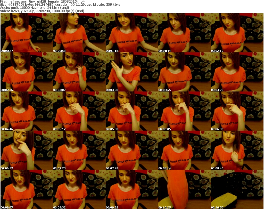Select the thumbnail timestamped 00:06:57
Screen dimensions: 264x209
coord(27,150)
